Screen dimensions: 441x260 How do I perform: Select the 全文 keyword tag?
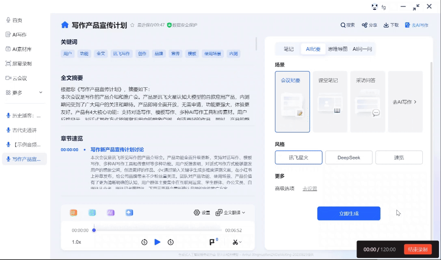pos(101,54)
